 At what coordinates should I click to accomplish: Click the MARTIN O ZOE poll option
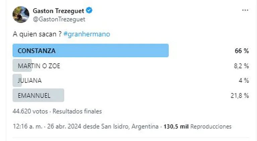[39, 66]
